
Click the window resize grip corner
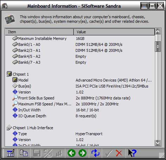(x=162, y=155)
